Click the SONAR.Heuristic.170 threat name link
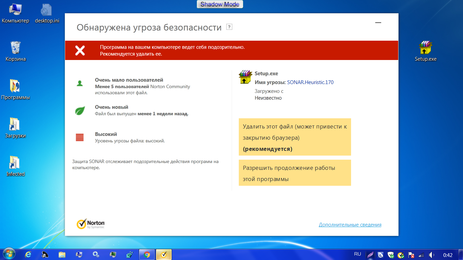Image resolution: width=463 pixels, height=260 pixels. (x=310, y=82)
